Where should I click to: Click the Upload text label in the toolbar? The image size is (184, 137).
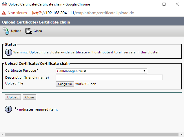tap(16, 31)
